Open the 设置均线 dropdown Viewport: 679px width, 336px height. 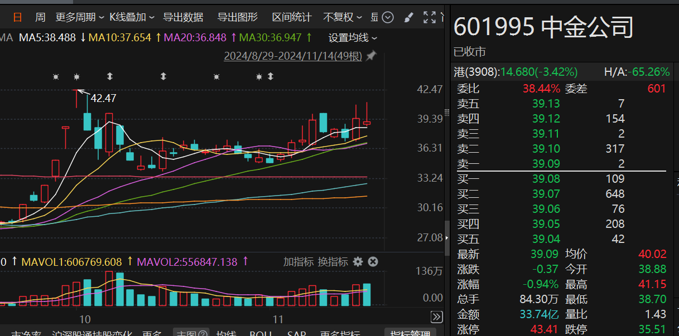point(353,38)
